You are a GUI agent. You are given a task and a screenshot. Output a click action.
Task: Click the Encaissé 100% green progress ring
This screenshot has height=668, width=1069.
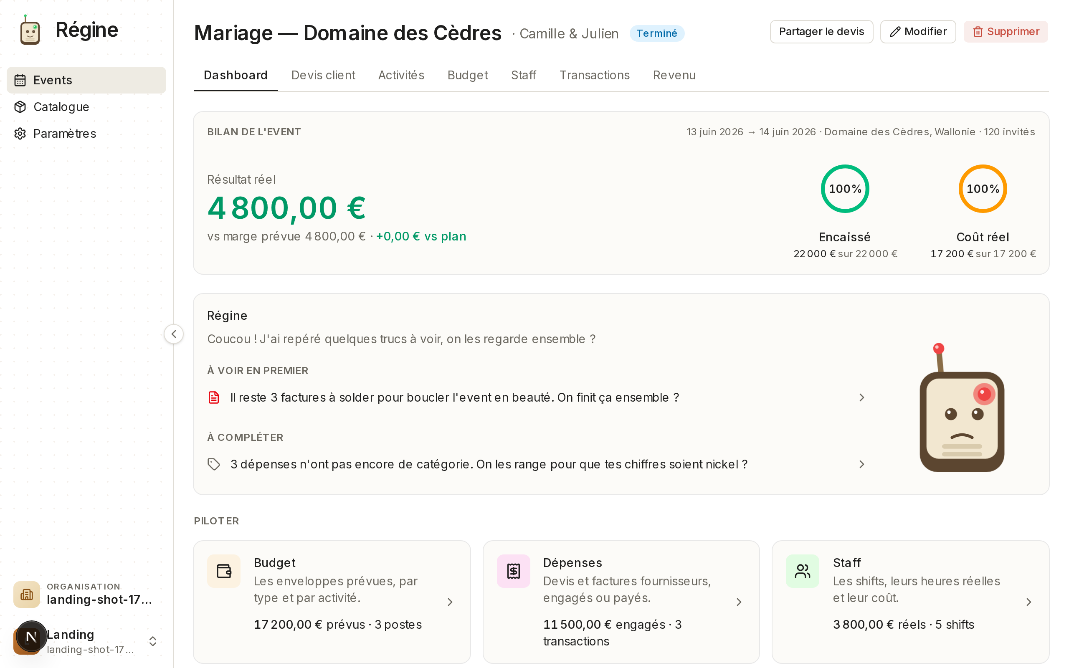coord(845,189)
